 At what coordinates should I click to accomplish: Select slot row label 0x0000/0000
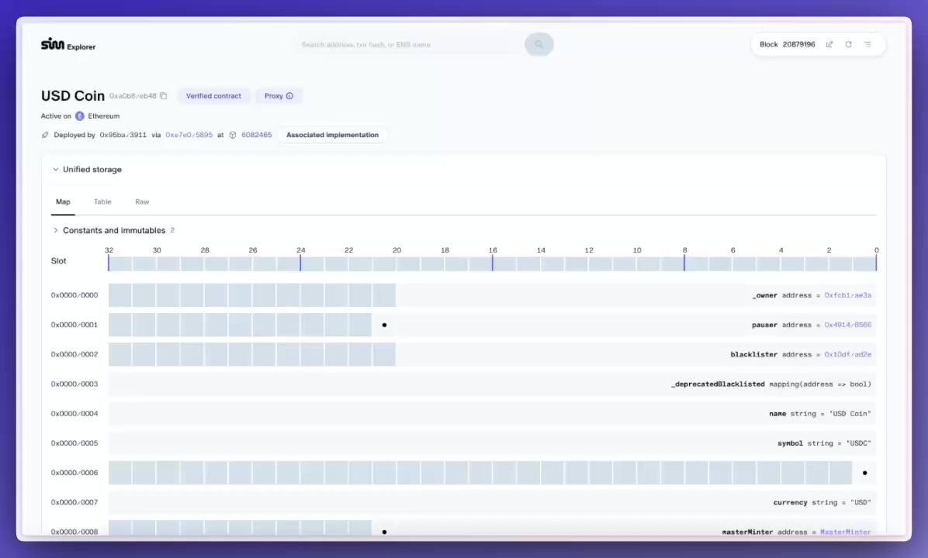[x=74, y=295]
